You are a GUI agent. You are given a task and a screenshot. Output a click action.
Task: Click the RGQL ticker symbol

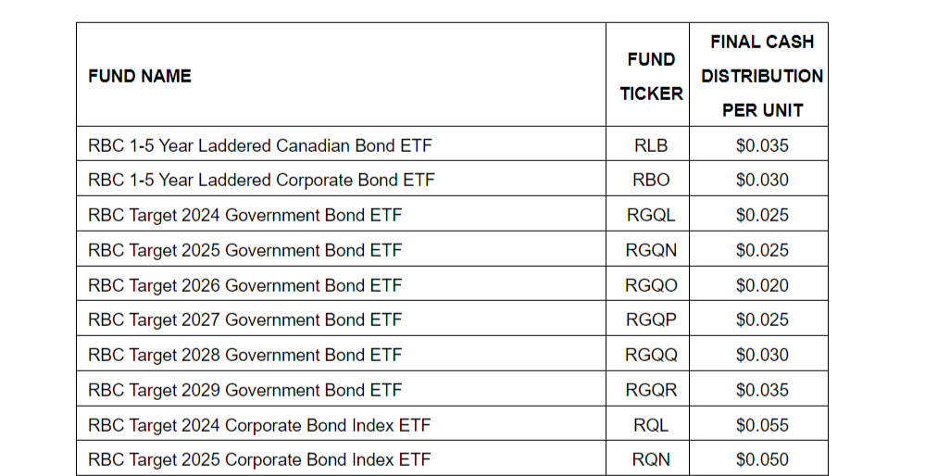tap(651, 215)
